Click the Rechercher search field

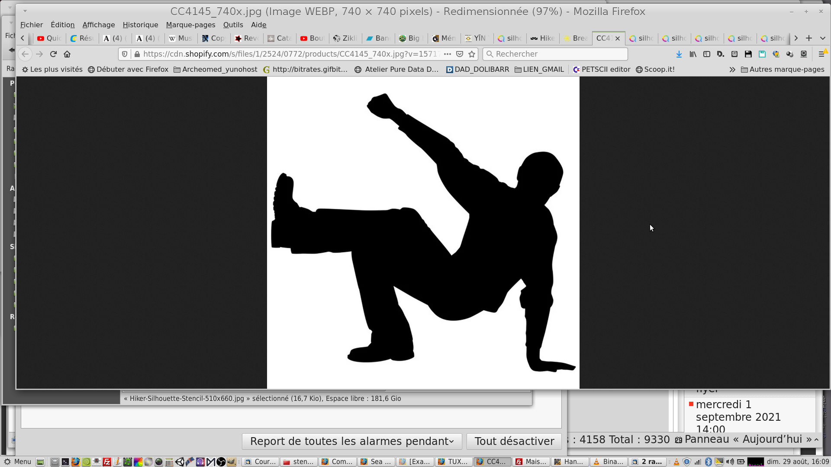coord(555,54)
